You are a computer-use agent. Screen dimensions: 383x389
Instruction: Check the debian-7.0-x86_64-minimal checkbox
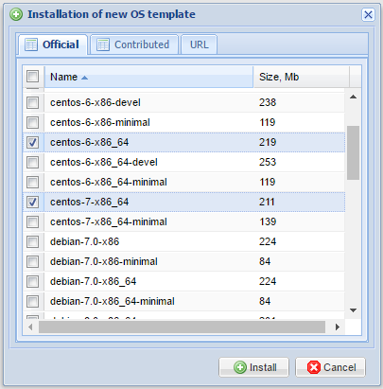(x=32, y=301)
